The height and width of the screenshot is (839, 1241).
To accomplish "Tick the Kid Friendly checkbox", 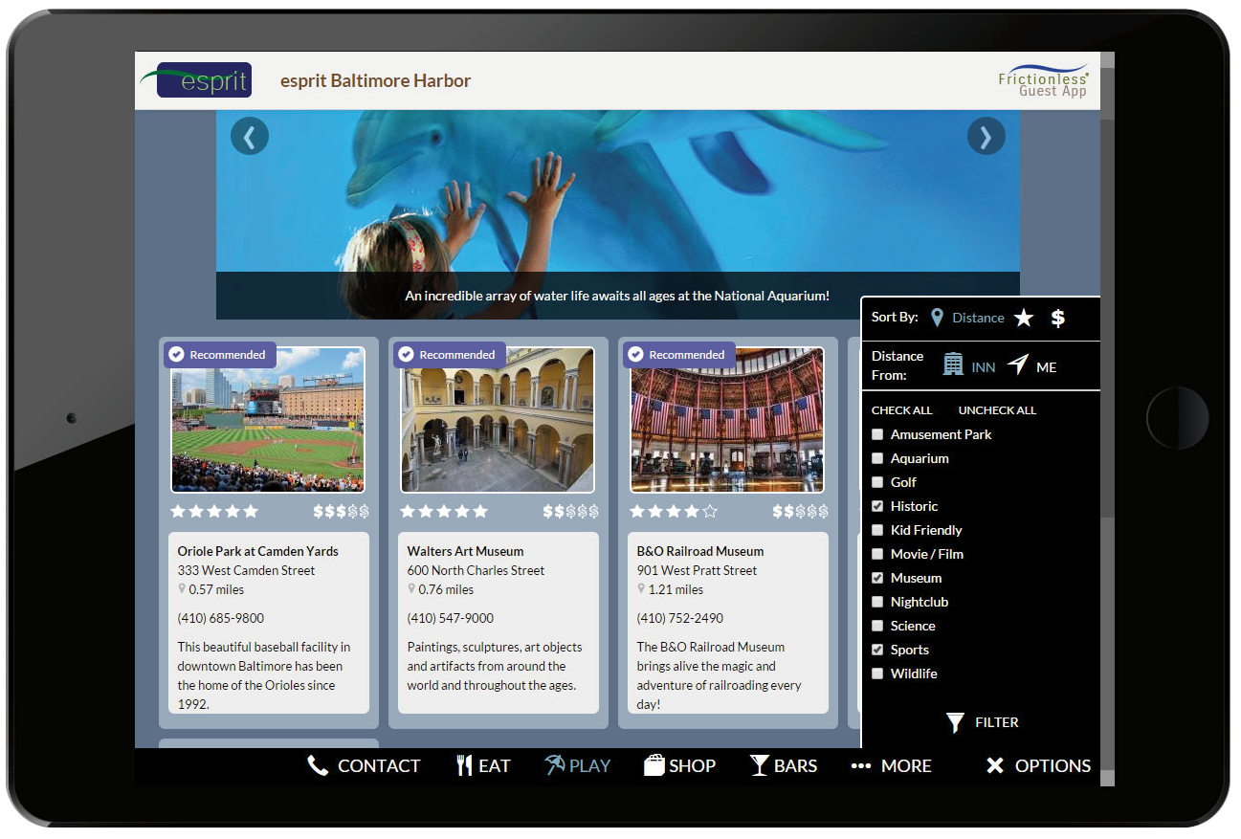I will (x=877, y=530).
